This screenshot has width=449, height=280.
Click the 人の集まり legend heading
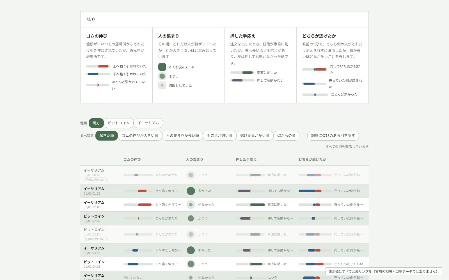168,36
